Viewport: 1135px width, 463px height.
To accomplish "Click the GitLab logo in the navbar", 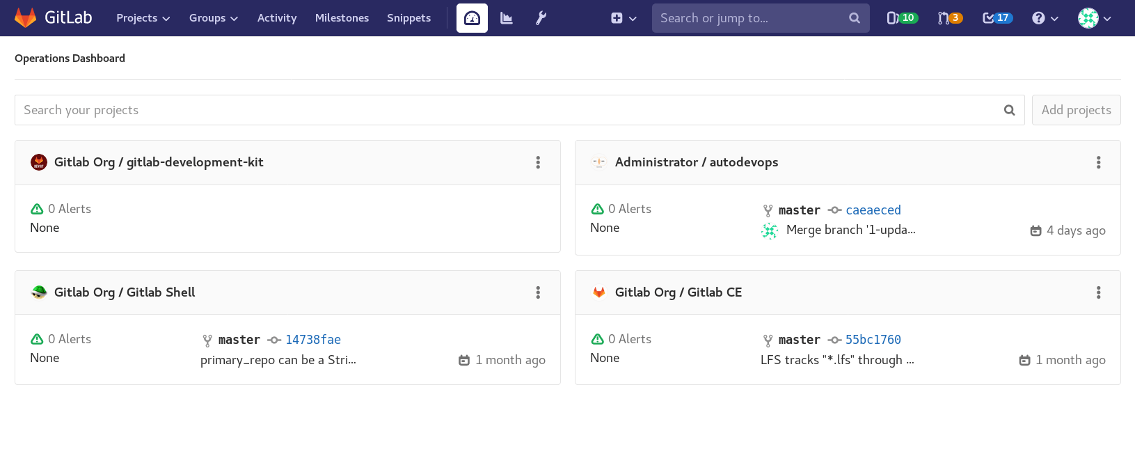I will pyautogui.click(x=54, y=18).
